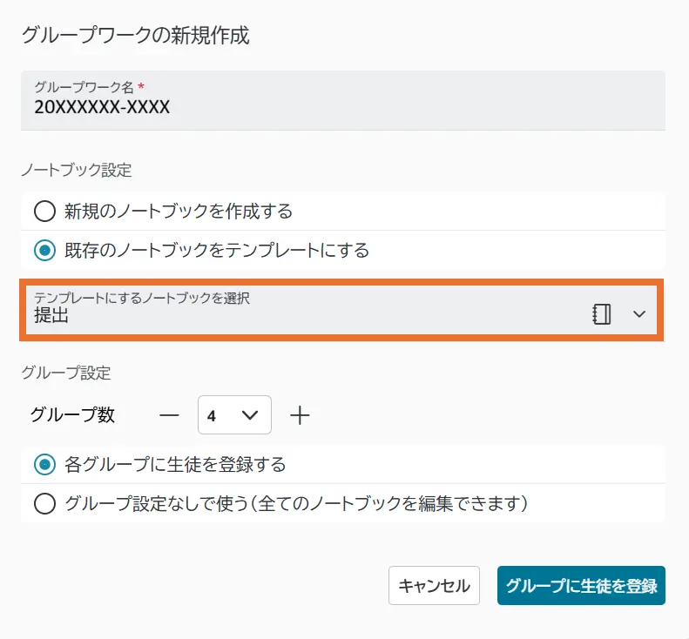This screenshot has height=639, width=689.
Task: Select 既存のノートブックをテンプレートにする radio button
Action: (x=44, y=251)
